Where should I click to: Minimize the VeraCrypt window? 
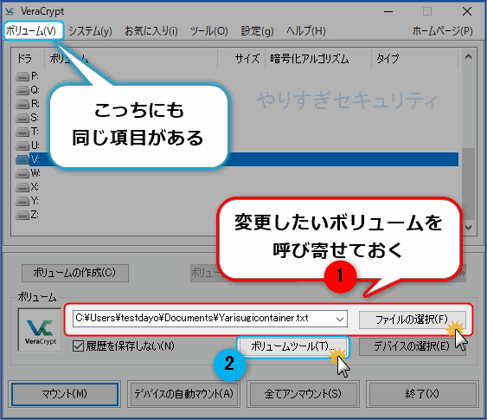(x=388, y=11)
